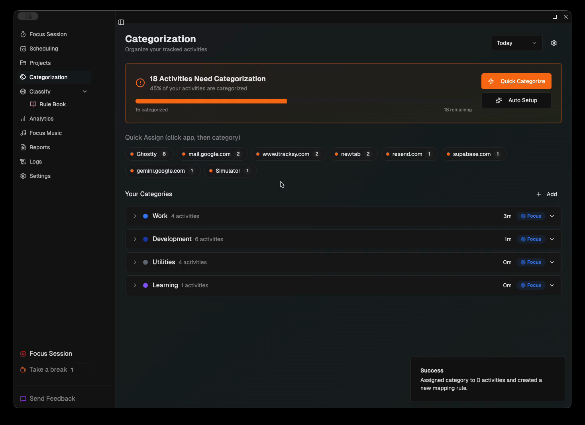Image resolution: width=585 pixels, height=425 pixels.
Task: Click the Focus Music note icon
Action: [23, 133]
